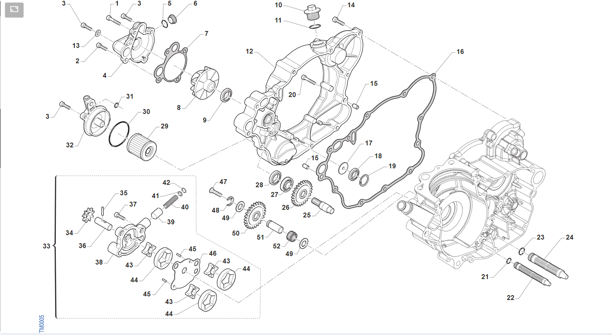This screenshot has width=612, height=335.
Task: Select callout 29 oil filter label
Action: pyautogui.click(x=164, y=126)
